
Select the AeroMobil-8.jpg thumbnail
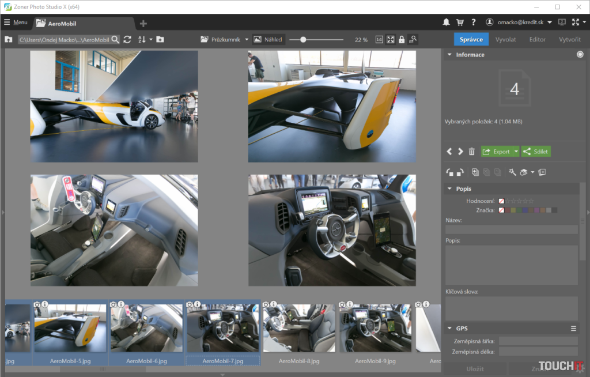tap(298, 329)
